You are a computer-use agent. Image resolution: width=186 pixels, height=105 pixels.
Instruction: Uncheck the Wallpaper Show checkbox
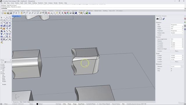tap(171, 69)
